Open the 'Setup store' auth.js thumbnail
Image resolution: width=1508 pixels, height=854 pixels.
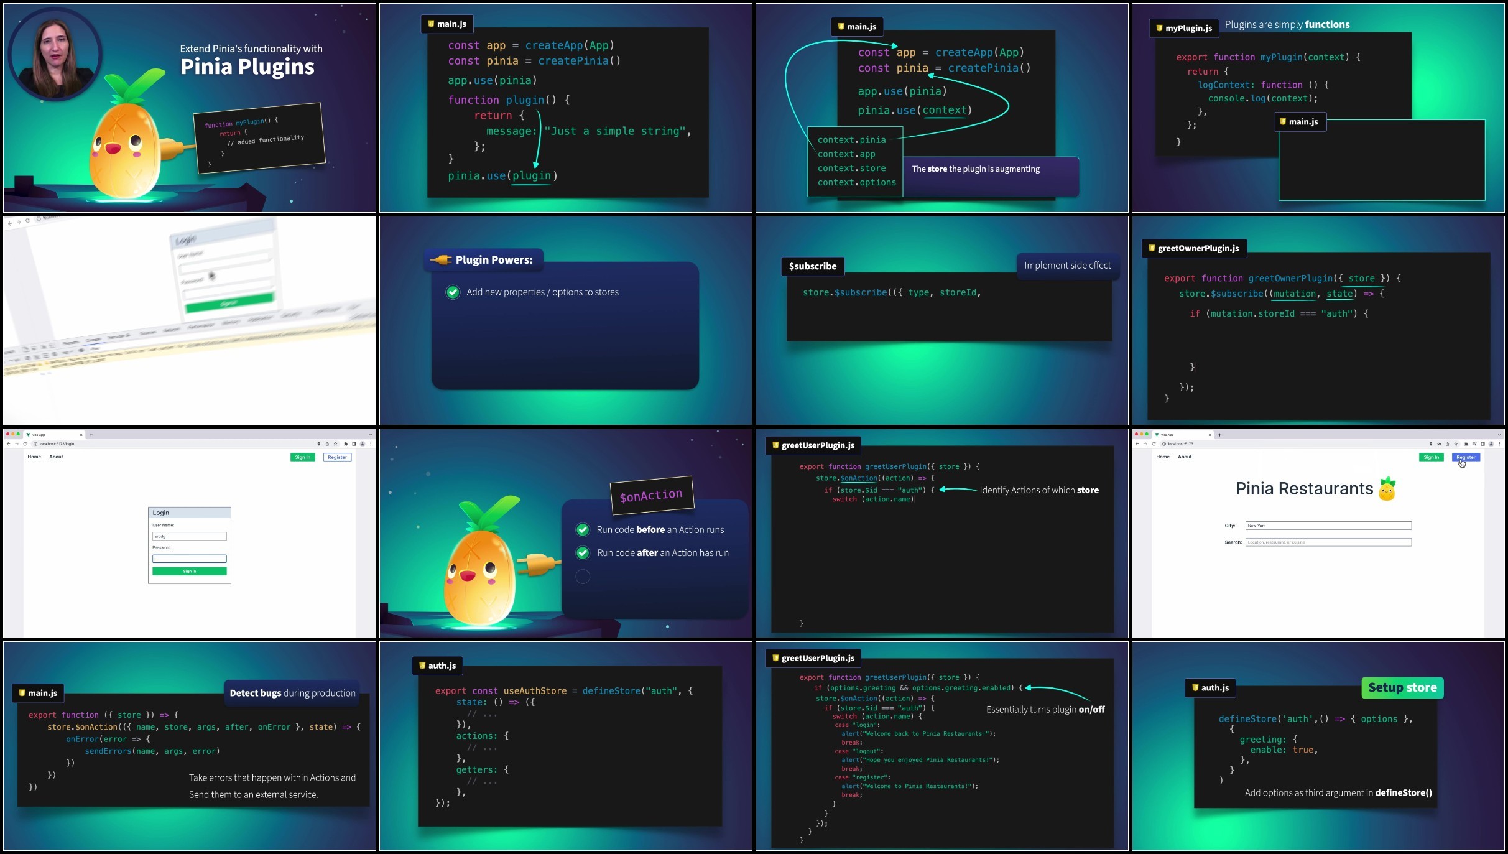click(x=1318, y=746)
